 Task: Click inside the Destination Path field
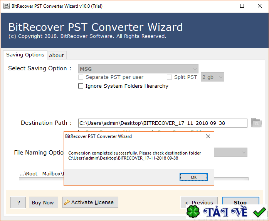163,123
